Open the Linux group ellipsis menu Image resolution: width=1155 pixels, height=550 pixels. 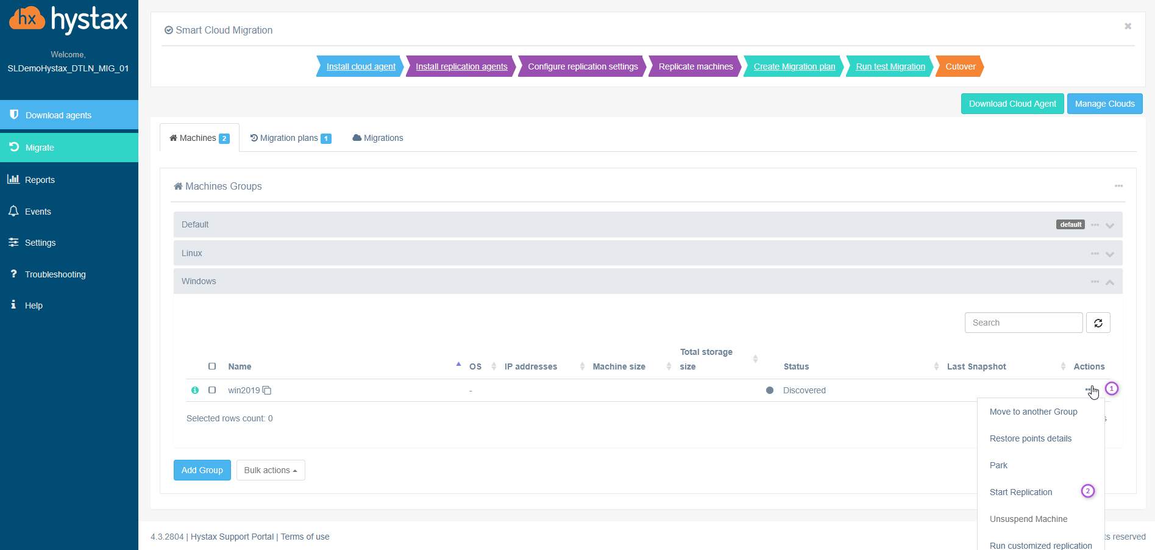[x=1095, y=254]
